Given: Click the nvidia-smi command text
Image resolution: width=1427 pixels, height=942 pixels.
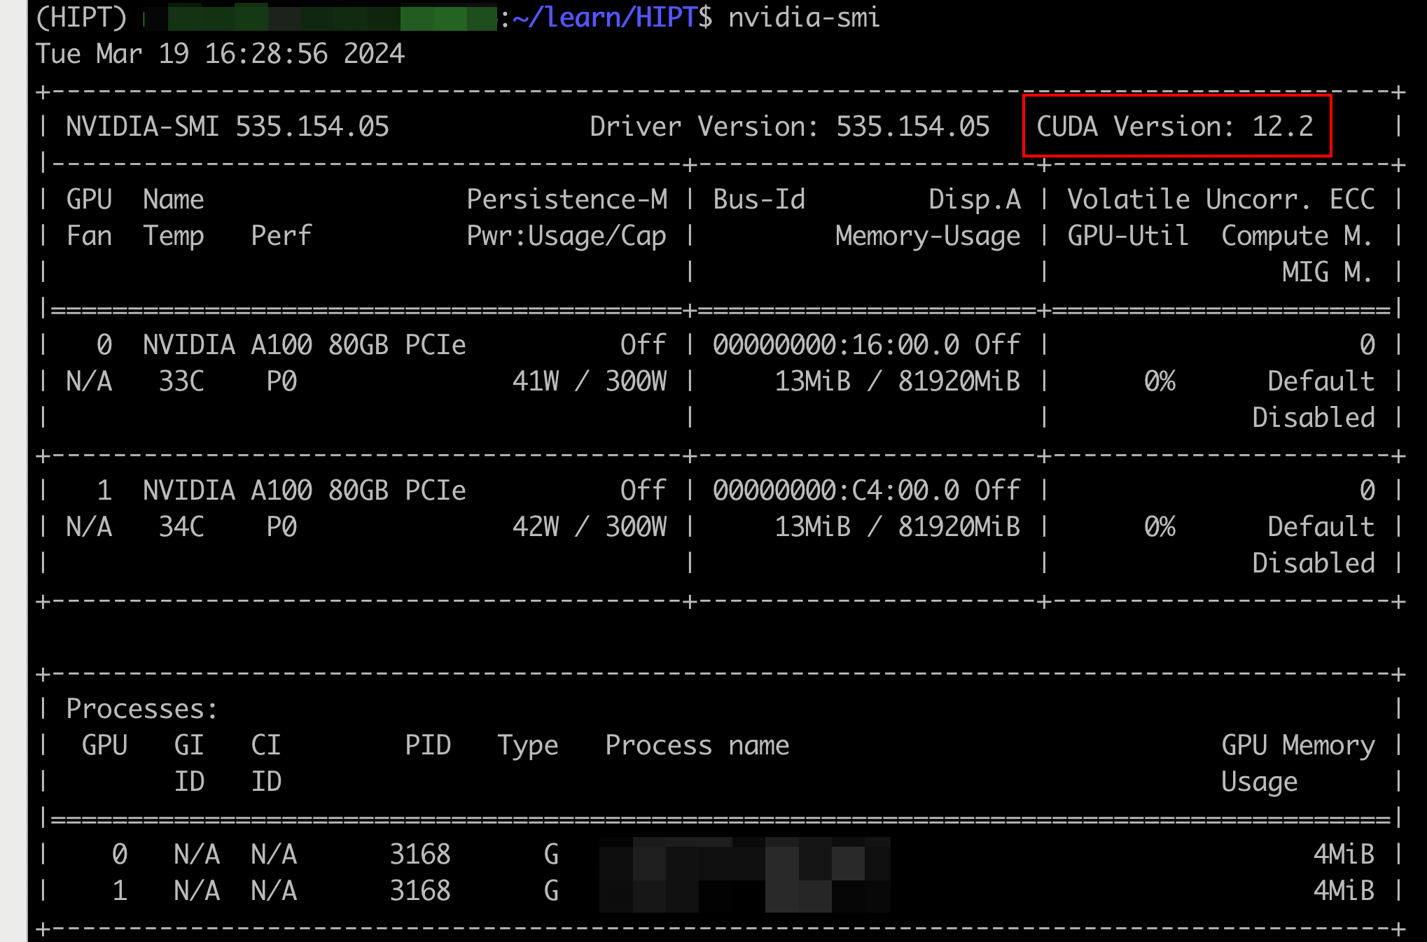Looking at the screenshot, I should (804, 17).
